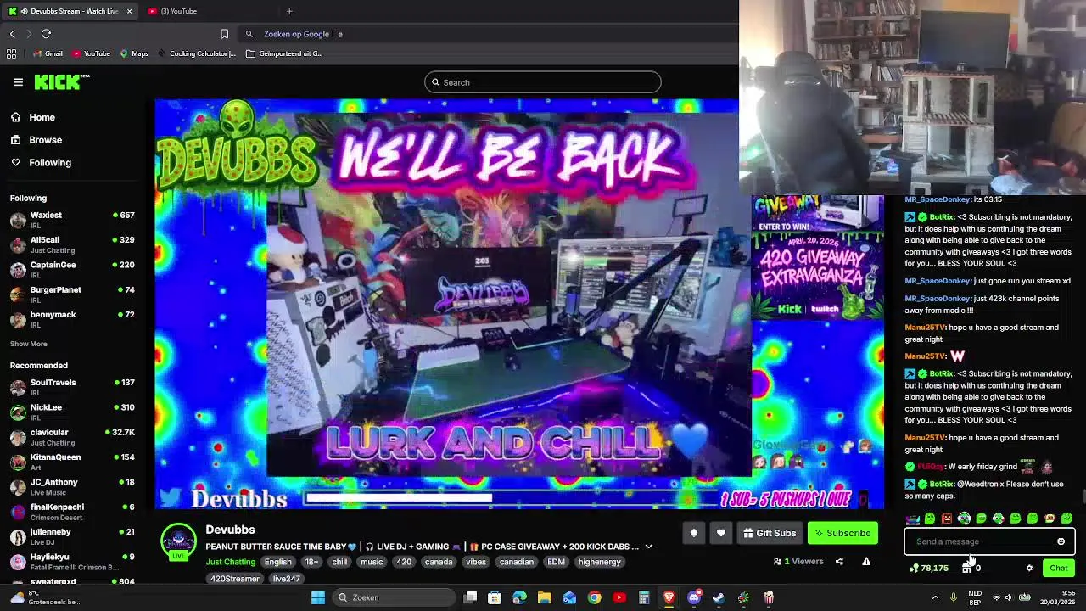Open Discord from the taskbar
Viewport: 1086px width, 611px height.
(694, 597)
